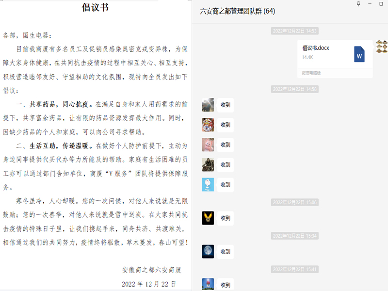Click the golden wings avatar
This screenshot has height=291, width=388.
pos(208,218)
